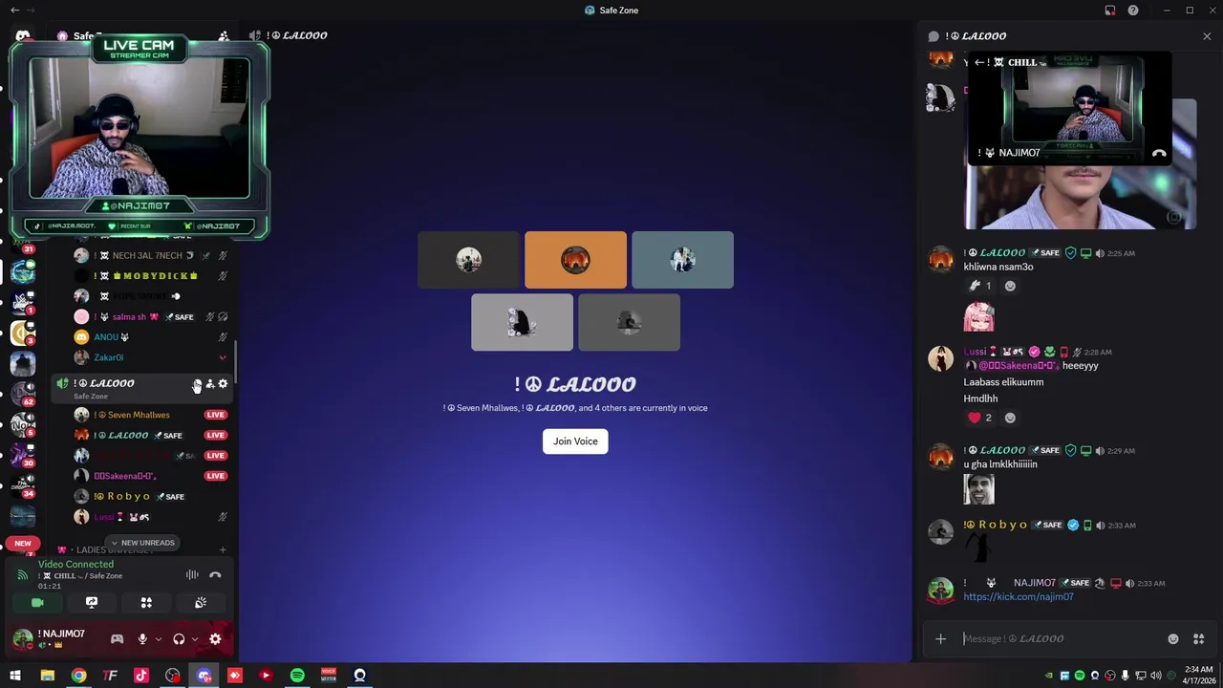Open Google Chrome from taskbar
Image resolution: width=1223 pixels, height=688 pixels.
78,676
